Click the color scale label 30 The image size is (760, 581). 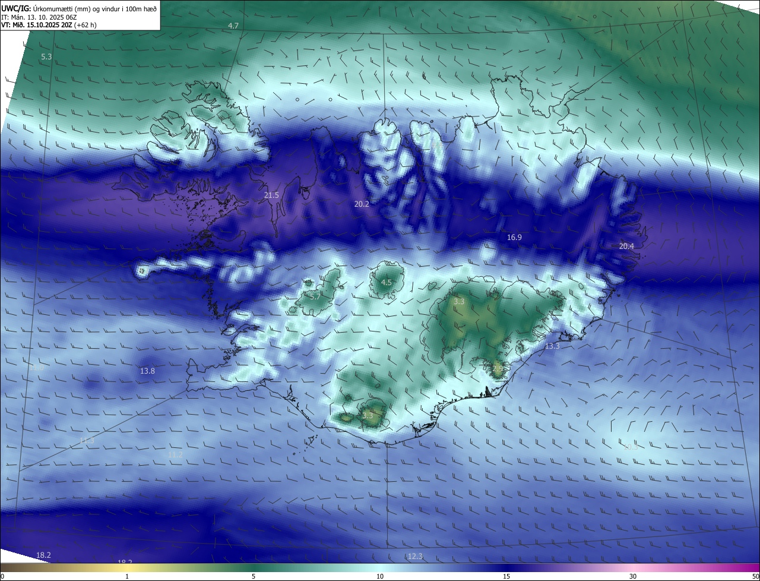coord(633,576)
